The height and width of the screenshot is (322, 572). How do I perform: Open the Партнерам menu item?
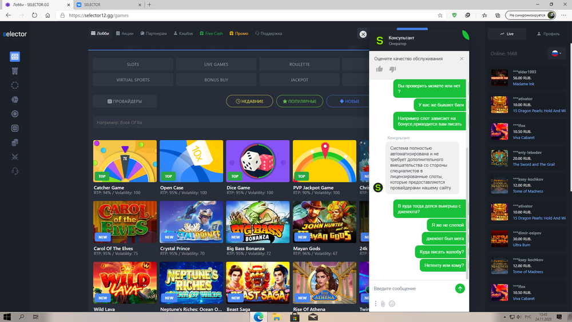coord(153,33)
